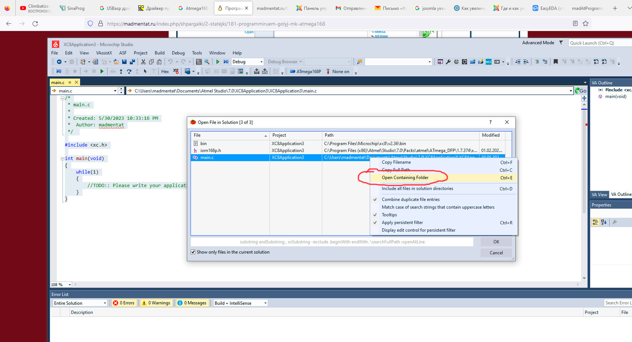Click the Categorized view icon in Properties
The height and width of the screenshot is (342, 632).
(595, 222)
